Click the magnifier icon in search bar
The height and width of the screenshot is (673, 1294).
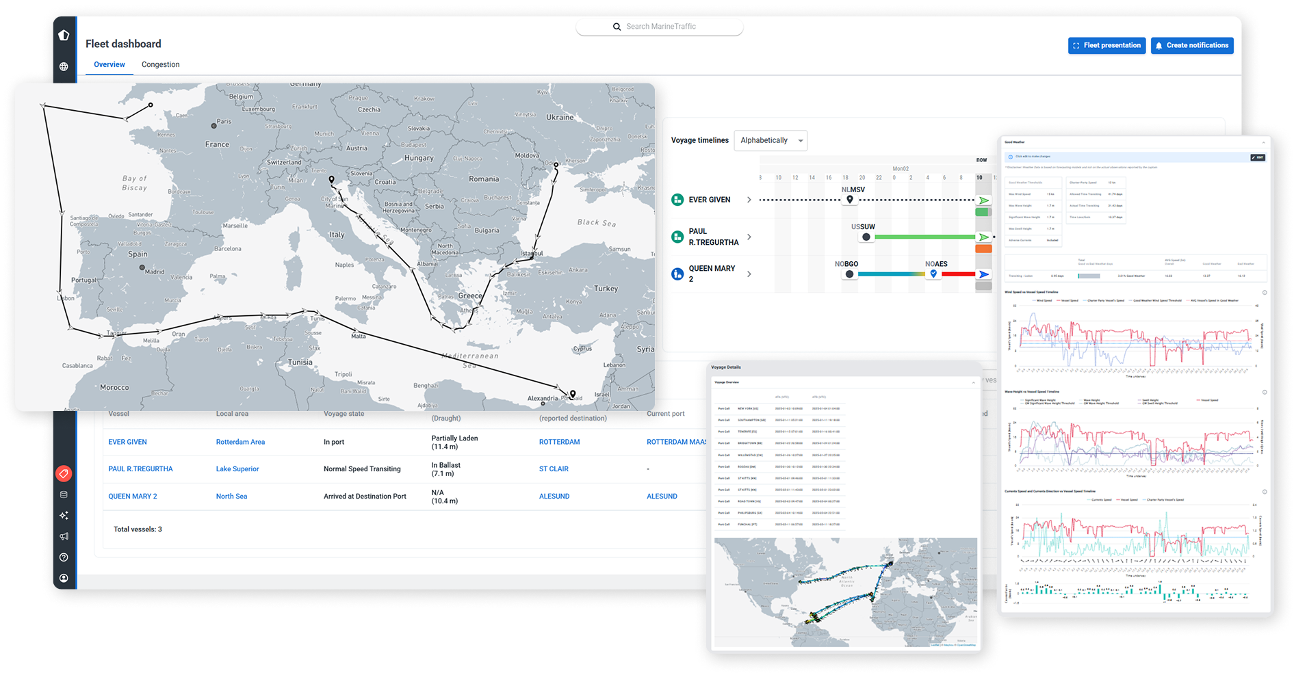(x=617, y=27)
